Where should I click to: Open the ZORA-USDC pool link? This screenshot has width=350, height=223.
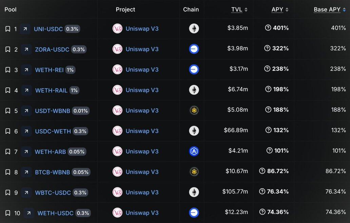pyautogui.click(x=52, y=49)
